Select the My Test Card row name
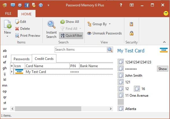 pos(36,72)
